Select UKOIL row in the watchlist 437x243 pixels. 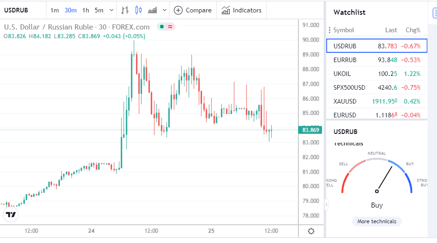coord(377,74)
